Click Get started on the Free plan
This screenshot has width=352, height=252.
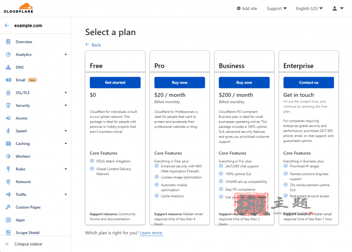point(115,83)
